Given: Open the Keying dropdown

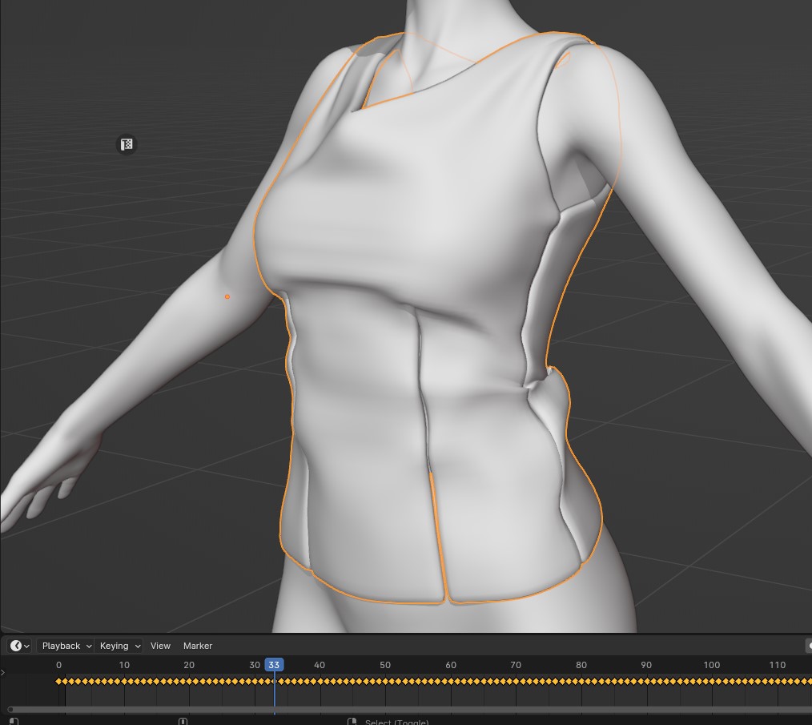Looking at the screenshot, I should click(x=118, y=646).
